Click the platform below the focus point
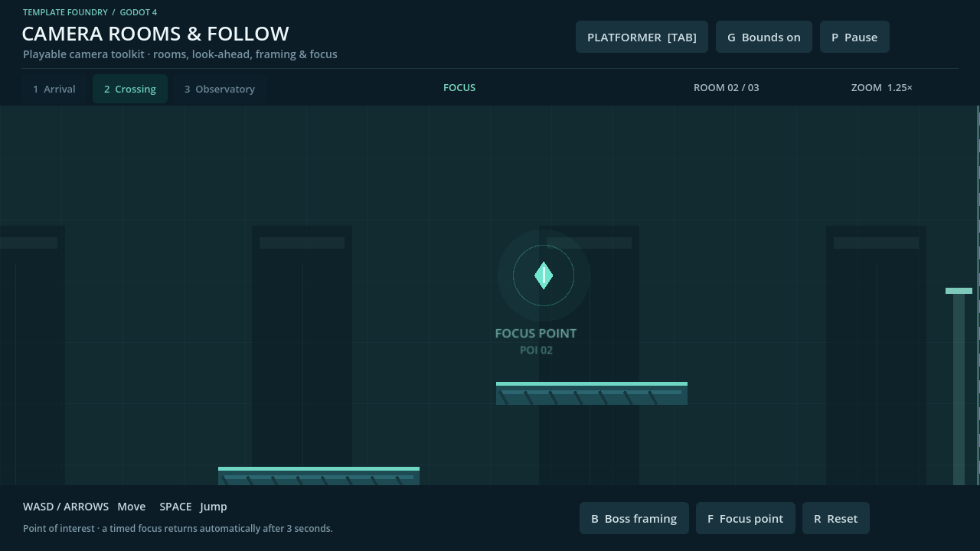980x551 pixels. click(592, 393)
